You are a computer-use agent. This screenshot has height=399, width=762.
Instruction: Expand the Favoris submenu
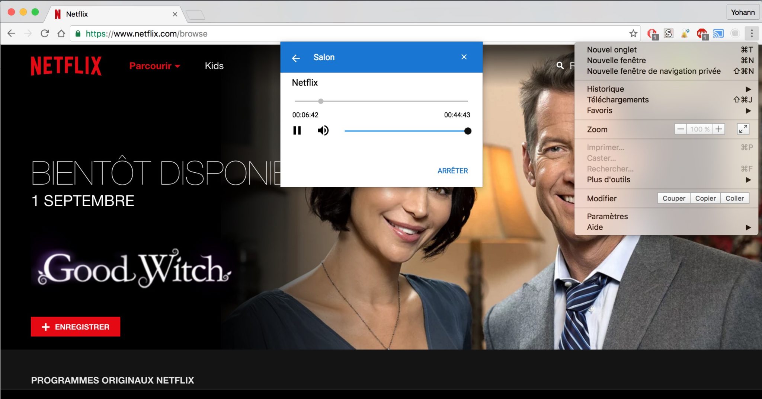pos(666,111)
